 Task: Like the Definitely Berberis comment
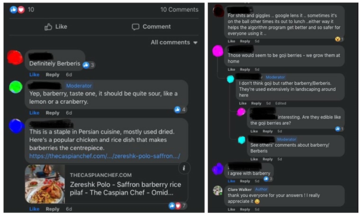34,75
